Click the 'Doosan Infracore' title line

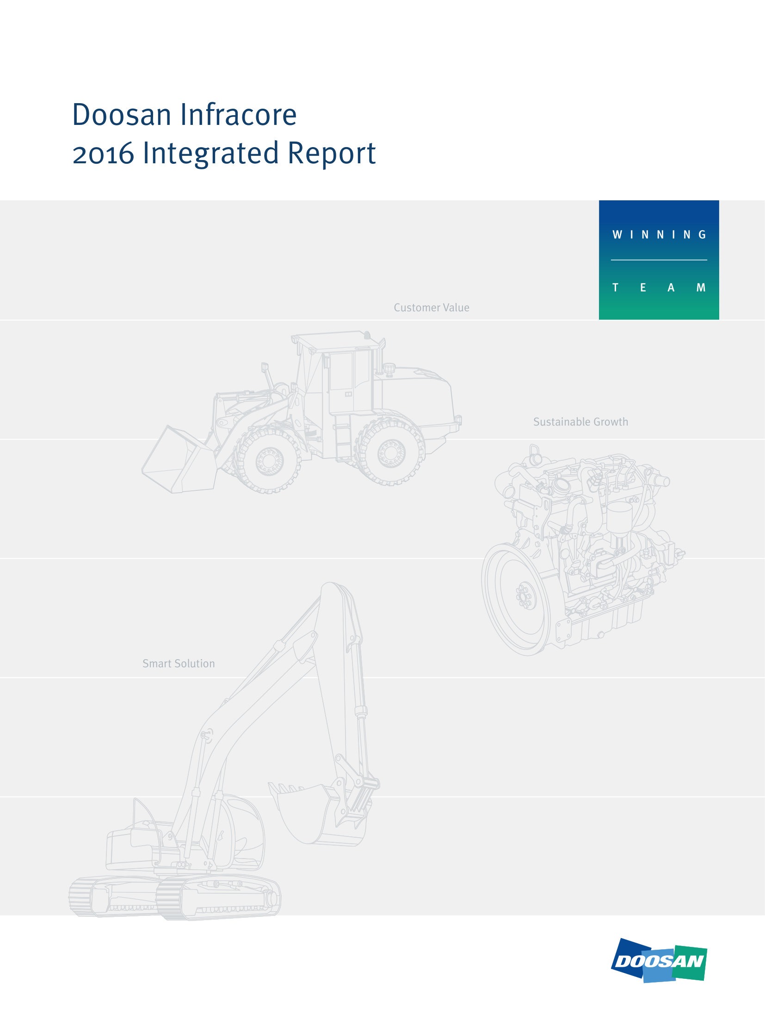tap(184, 114)
